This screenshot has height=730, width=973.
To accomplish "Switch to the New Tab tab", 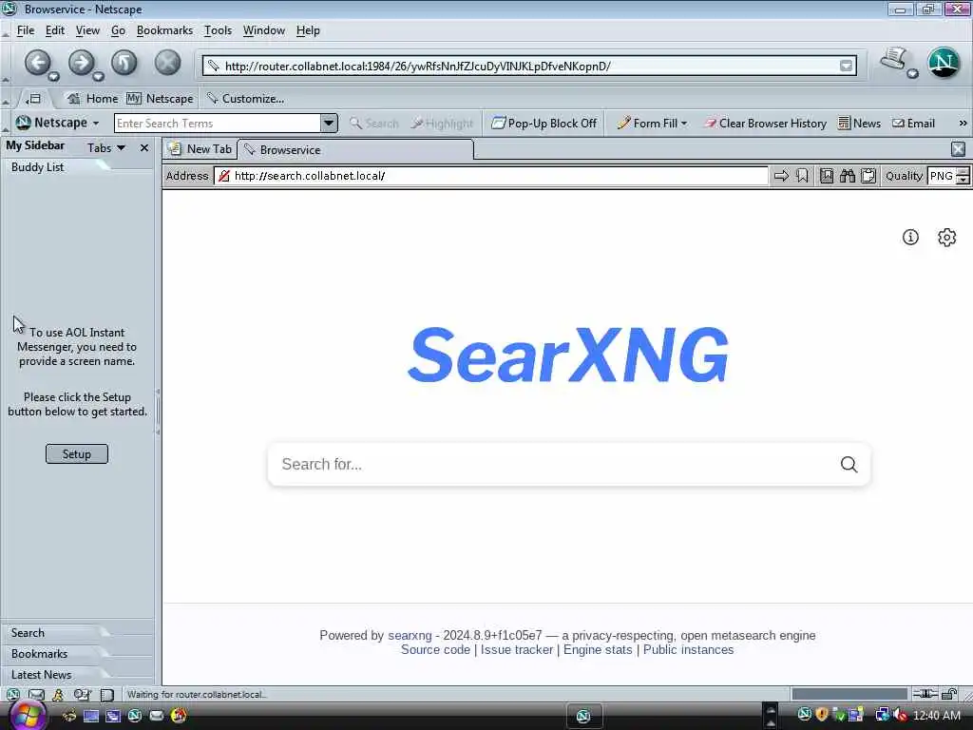I will click(200, 149).
